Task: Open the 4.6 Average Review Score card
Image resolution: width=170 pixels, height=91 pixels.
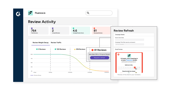Action: 81,30
